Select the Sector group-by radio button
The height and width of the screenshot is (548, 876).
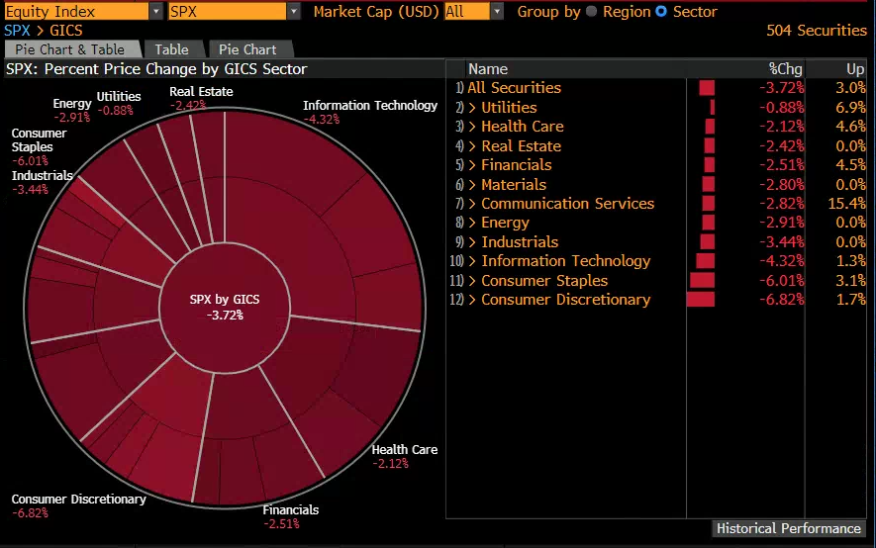tap(662, 12)
